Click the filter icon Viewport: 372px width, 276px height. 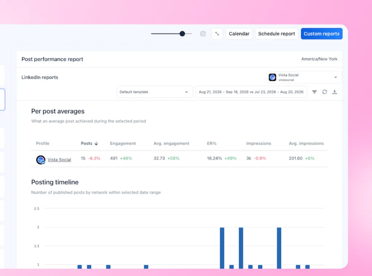point(314,92)
